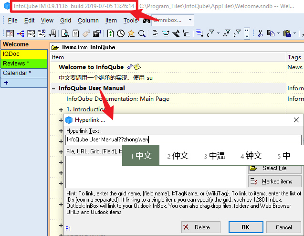Click the notepad toolbar icon
This screenshot has width=304, height=236.
75,33
